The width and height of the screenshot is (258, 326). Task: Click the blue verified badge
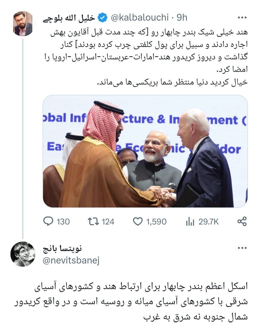pyautogui.click(x=102, y=18)
